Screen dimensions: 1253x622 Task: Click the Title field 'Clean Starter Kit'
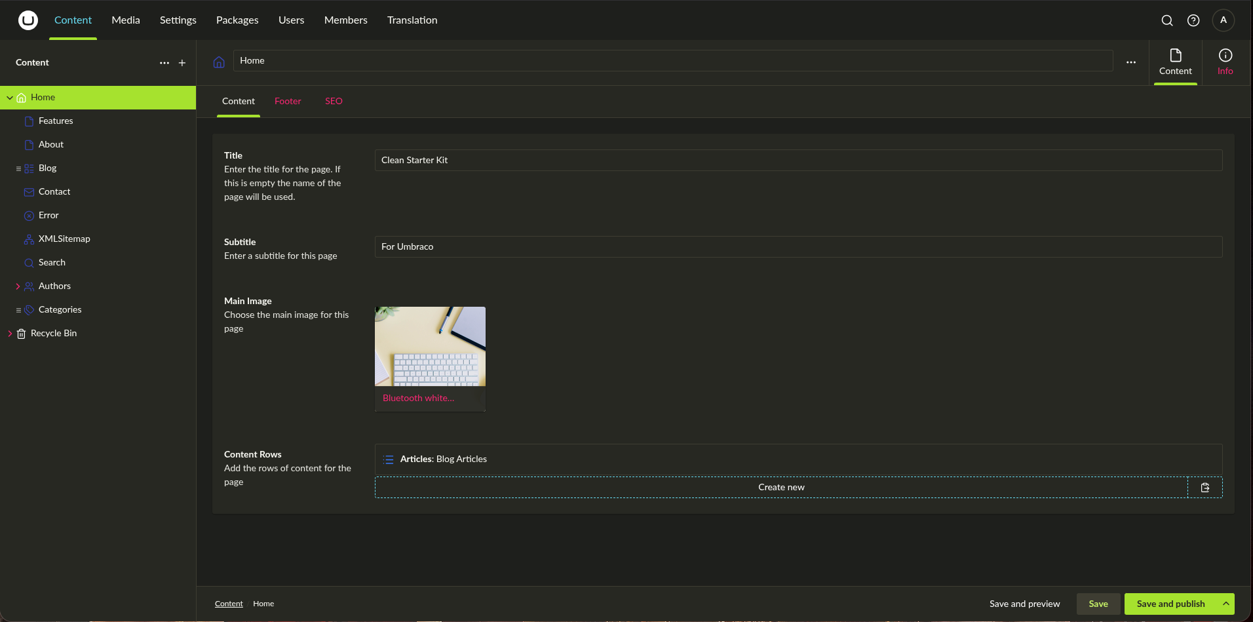pos(798,161)
